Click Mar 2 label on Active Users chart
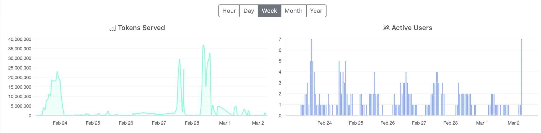This screenshot has width=541, height=133. (x=514, y=123)
